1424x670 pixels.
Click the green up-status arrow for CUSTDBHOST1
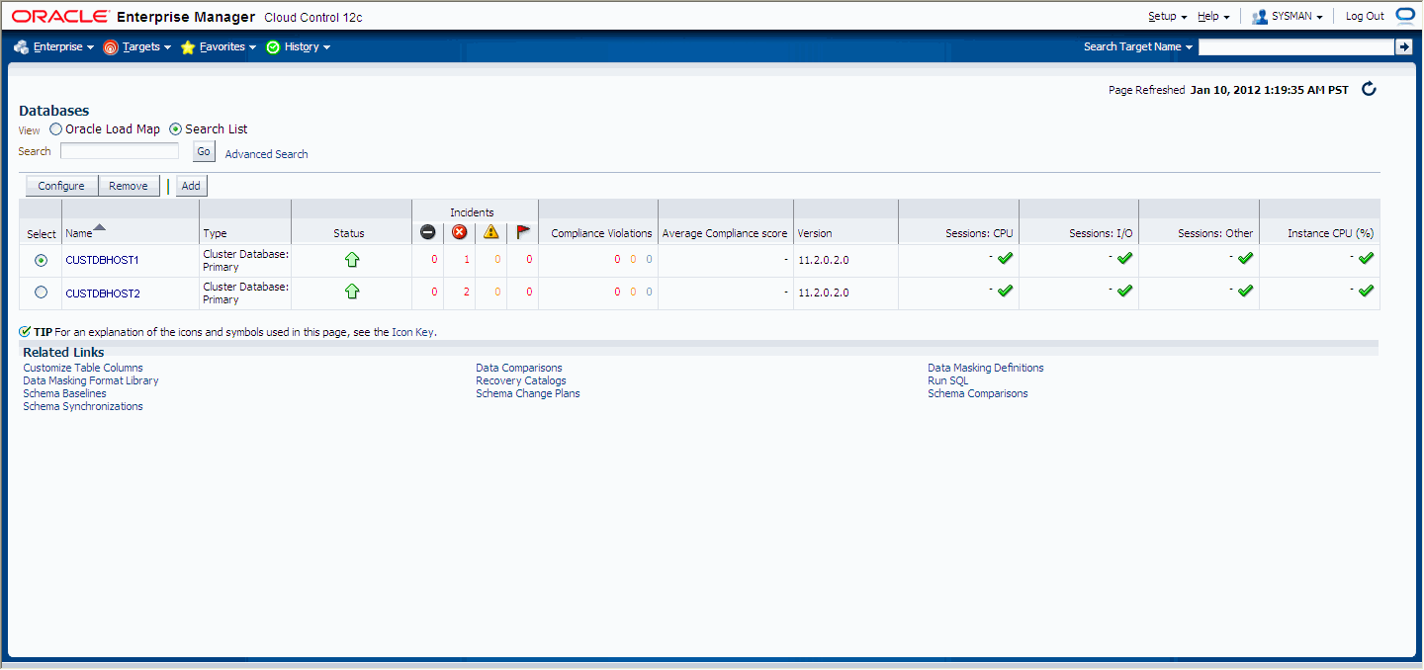pyautogui.click(x=351, y=260)
